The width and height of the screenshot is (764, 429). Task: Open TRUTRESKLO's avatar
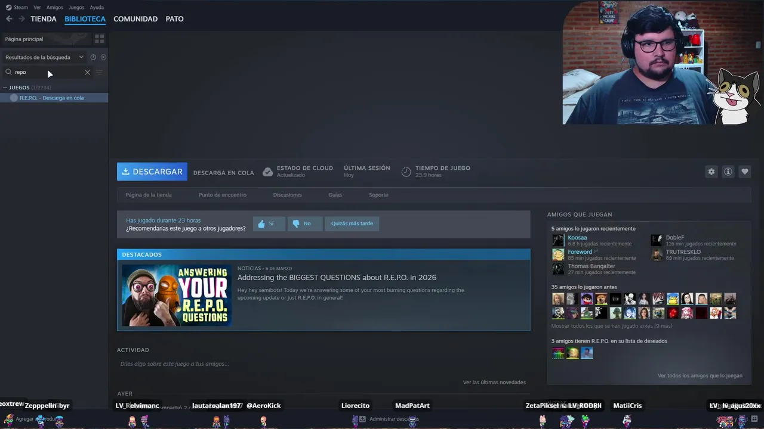click(x=657, y=254)
